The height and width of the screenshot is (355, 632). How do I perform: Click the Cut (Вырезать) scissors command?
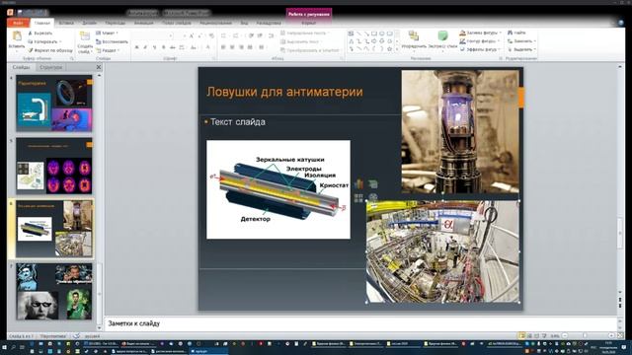(39, 33)
